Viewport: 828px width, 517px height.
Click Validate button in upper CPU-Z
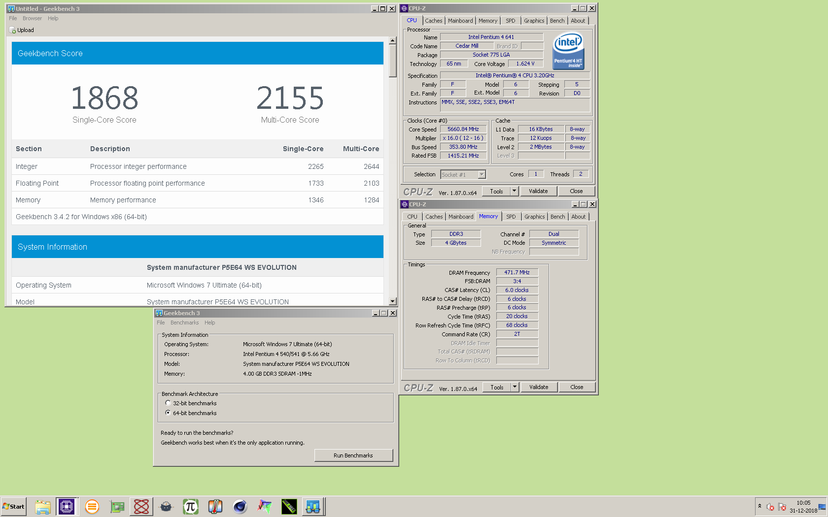pos(538,191)
